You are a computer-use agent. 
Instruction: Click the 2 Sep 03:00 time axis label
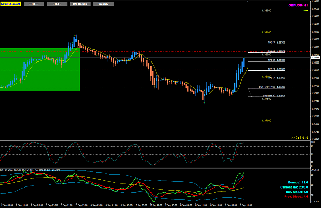click(x=7, y=205)
